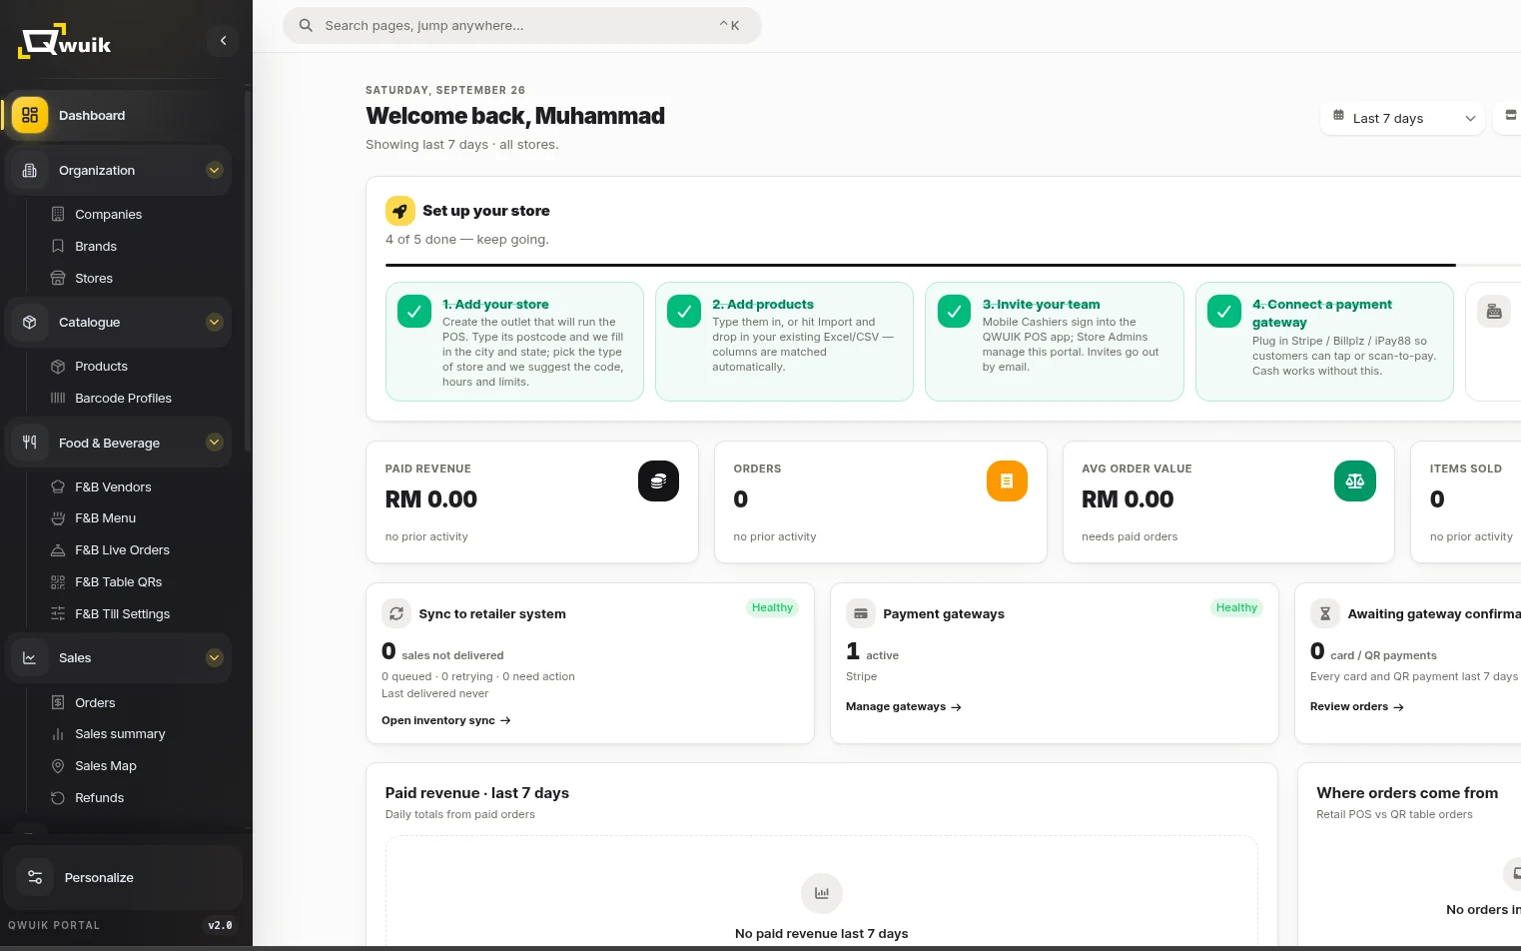The width and height of the screenshot is (1521, 951).
Task: Follow the Open inventory sync link
Action: pyautogui.click(x=446, y=720)
